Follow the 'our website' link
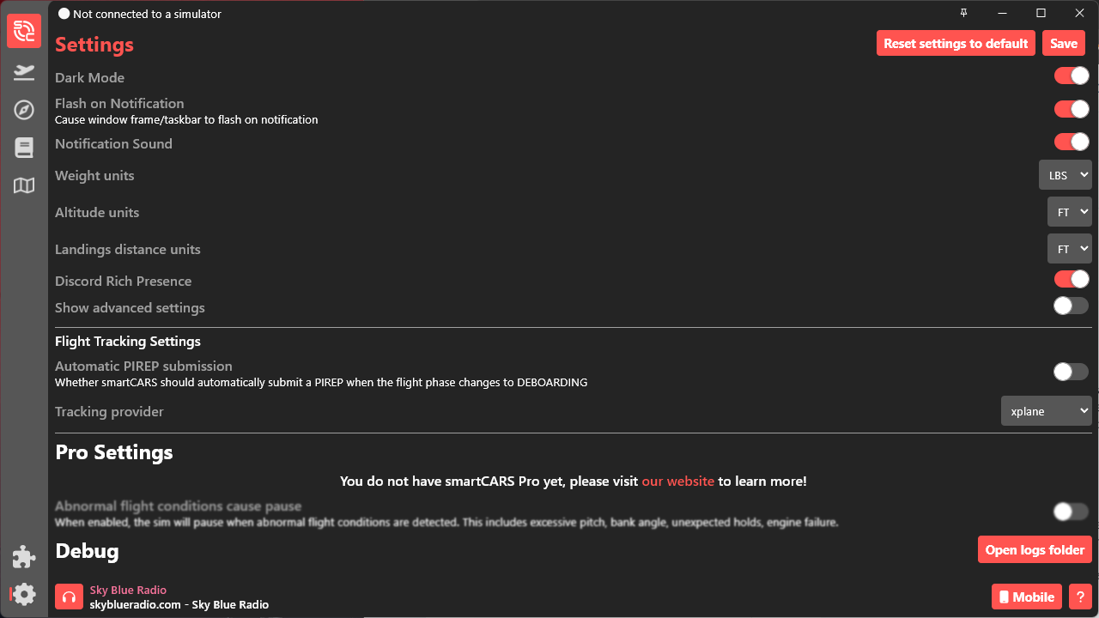 (678, 482)
